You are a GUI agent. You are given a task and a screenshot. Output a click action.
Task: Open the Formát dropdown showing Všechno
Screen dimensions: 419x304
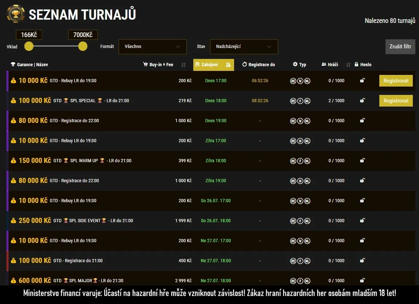coord(153,47)
